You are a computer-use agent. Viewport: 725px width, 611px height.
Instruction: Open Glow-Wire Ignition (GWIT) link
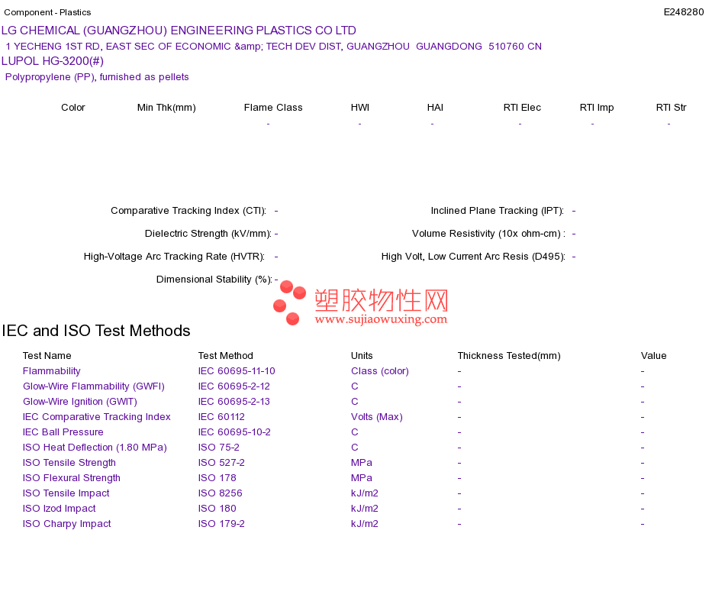point(80,402)
